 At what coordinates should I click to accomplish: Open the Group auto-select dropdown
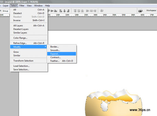click(6, 11)
